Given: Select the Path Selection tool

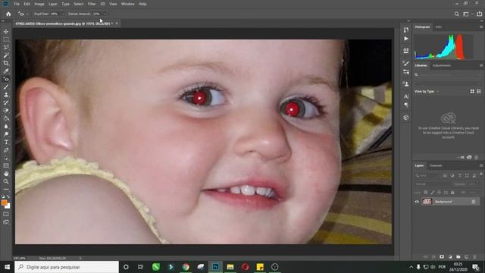Looking at the screenshot, I should pos(6,158).
